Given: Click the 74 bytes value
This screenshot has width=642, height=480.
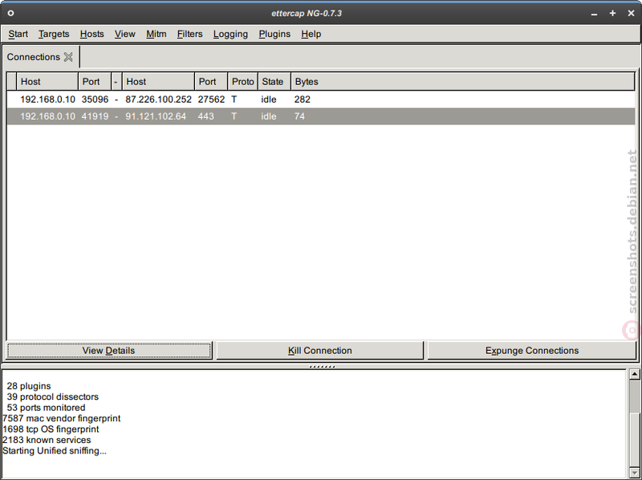Looking at the screenshot, I should (x=299, y=116).
